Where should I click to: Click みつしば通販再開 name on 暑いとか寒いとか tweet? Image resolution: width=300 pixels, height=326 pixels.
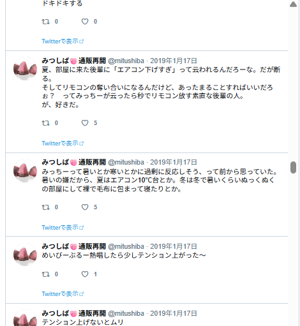click(73, 162)
